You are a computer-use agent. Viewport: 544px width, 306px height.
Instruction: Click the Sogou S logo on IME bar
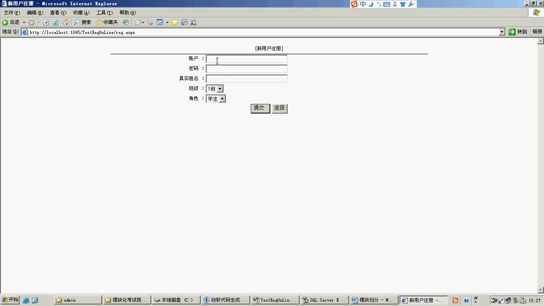pos(354,4)
